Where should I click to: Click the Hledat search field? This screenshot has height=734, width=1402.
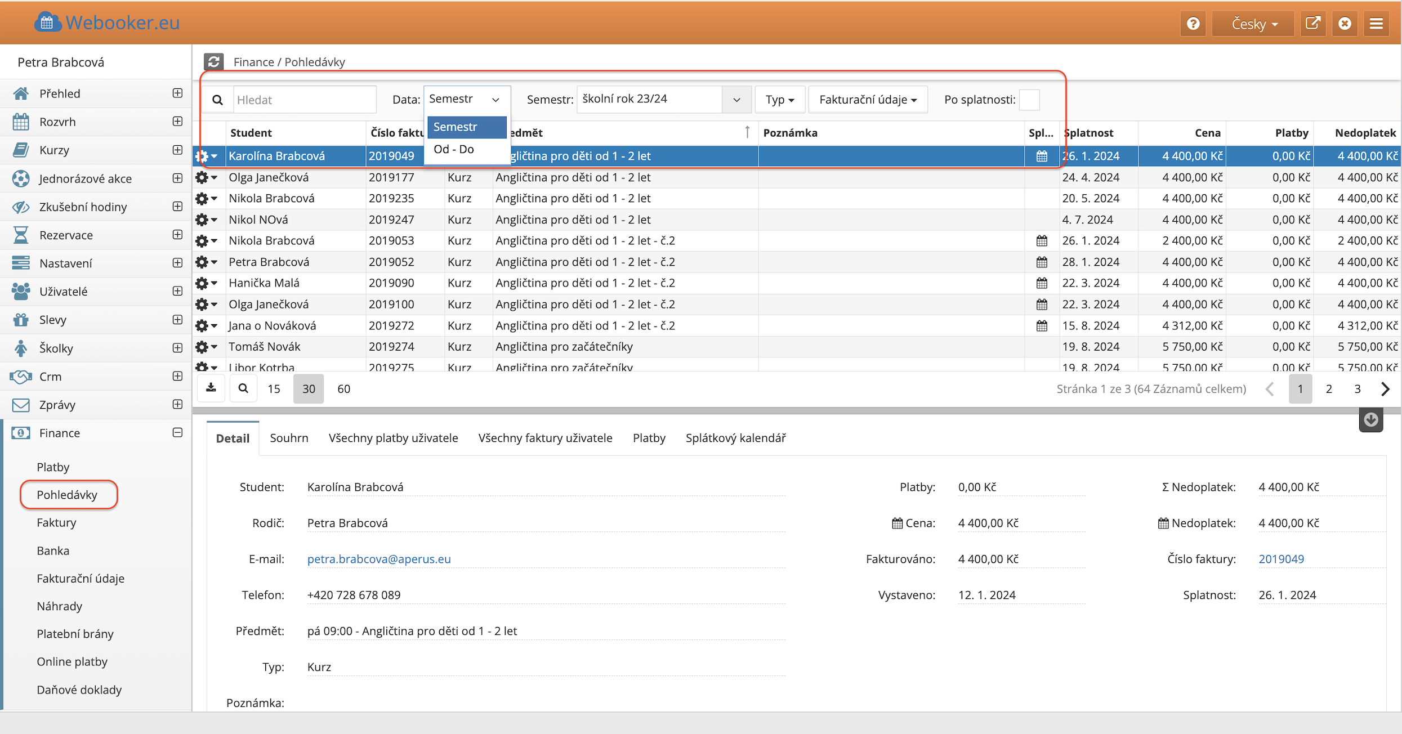(x=305, y=100)
